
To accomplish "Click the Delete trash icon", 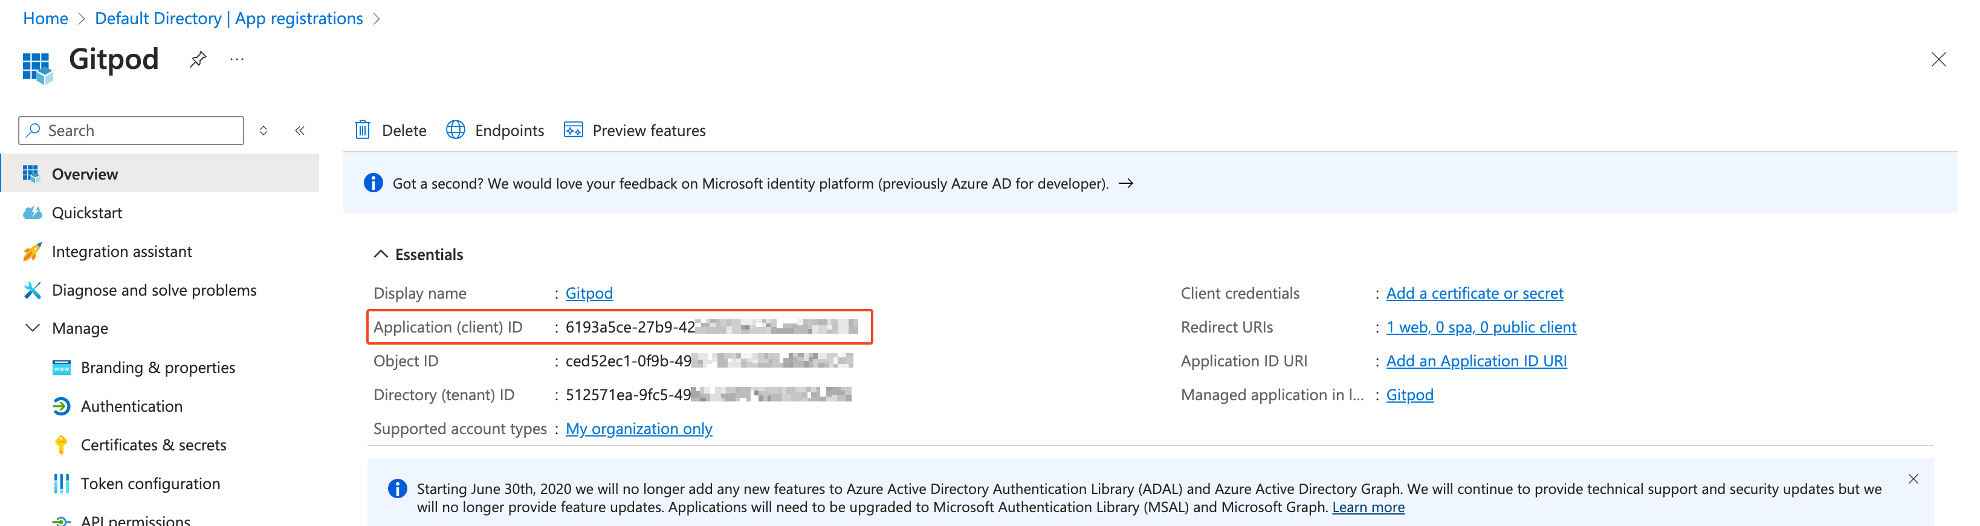I will (x=363, y=130).
